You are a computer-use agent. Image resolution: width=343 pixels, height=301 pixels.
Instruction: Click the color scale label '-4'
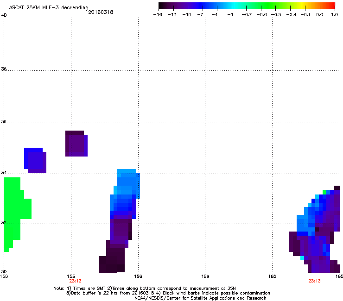coord(215,15)
